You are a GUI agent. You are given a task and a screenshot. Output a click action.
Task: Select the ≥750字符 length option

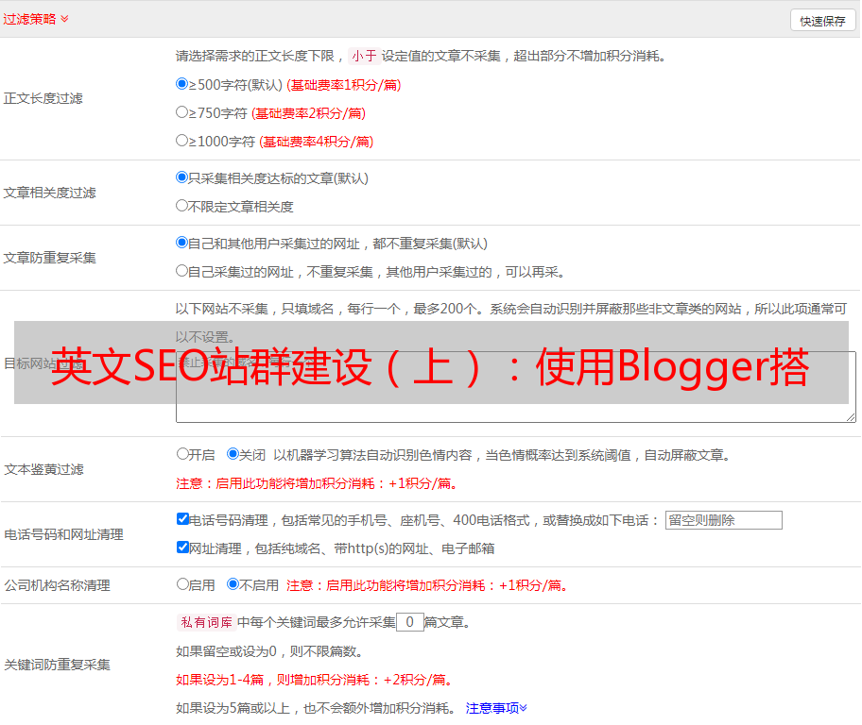[181, 112]
